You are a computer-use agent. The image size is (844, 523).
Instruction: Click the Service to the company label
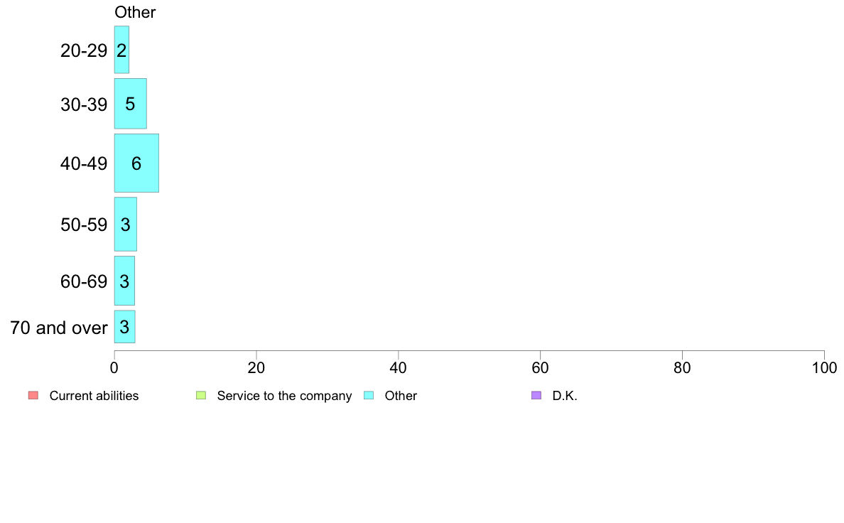(284, 396)
